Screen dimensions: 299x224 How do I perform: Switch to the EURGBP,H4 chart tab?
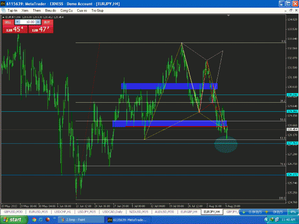(189, 212)
